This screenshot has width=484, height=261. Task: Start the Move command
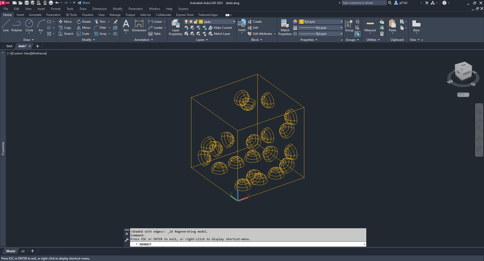click(x=65, y=22)
